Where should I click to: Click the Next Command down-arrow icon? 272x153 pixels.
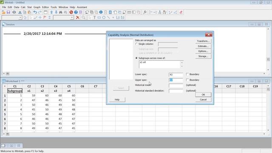tap(56, 12)
